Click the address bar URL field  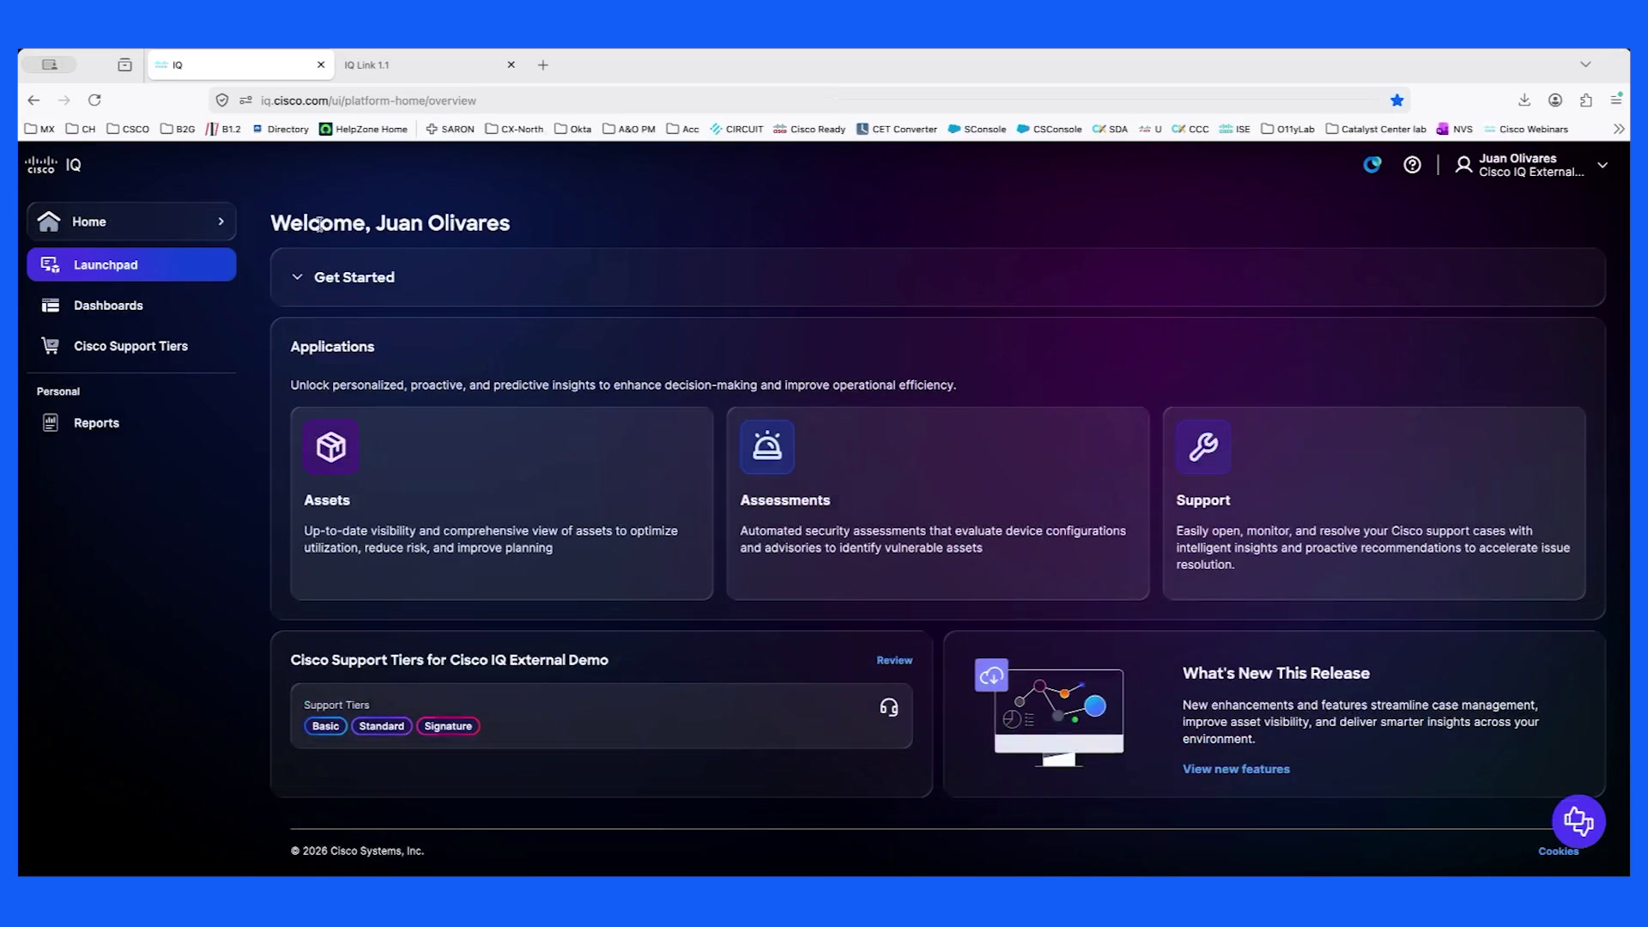807,100
